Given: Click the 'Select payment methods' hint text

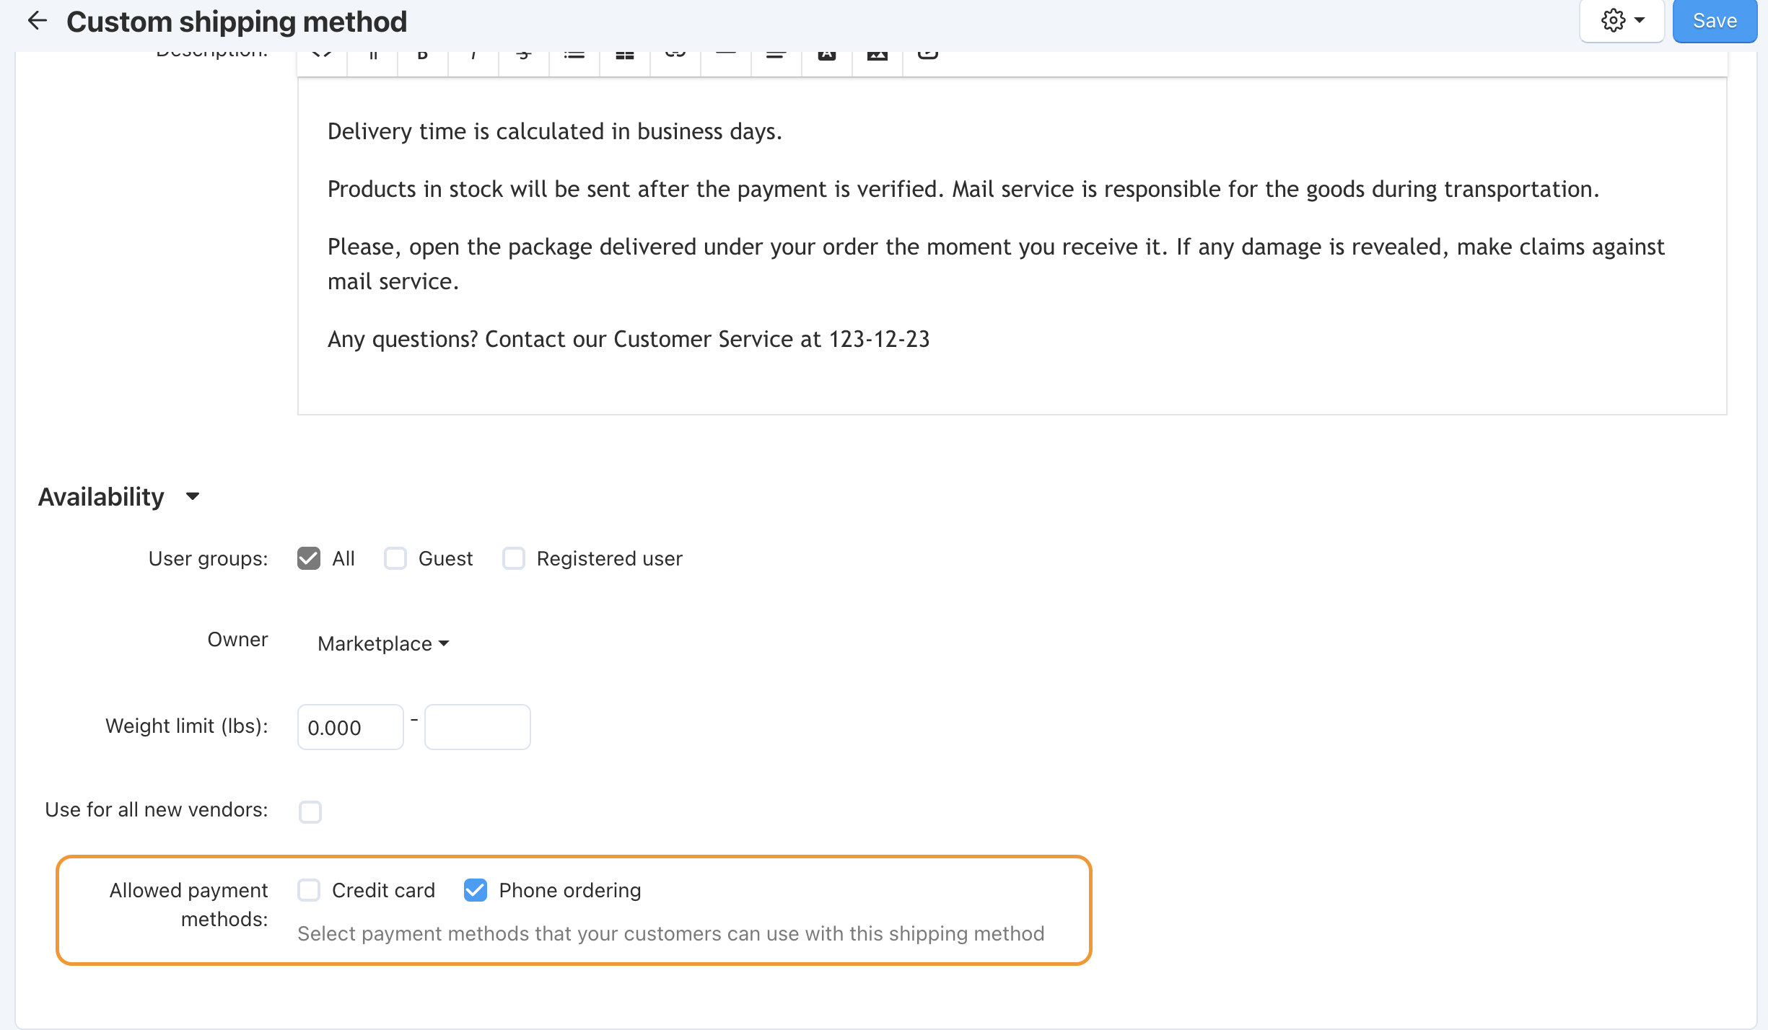Looking at the screenshot, I should (671, 933).
